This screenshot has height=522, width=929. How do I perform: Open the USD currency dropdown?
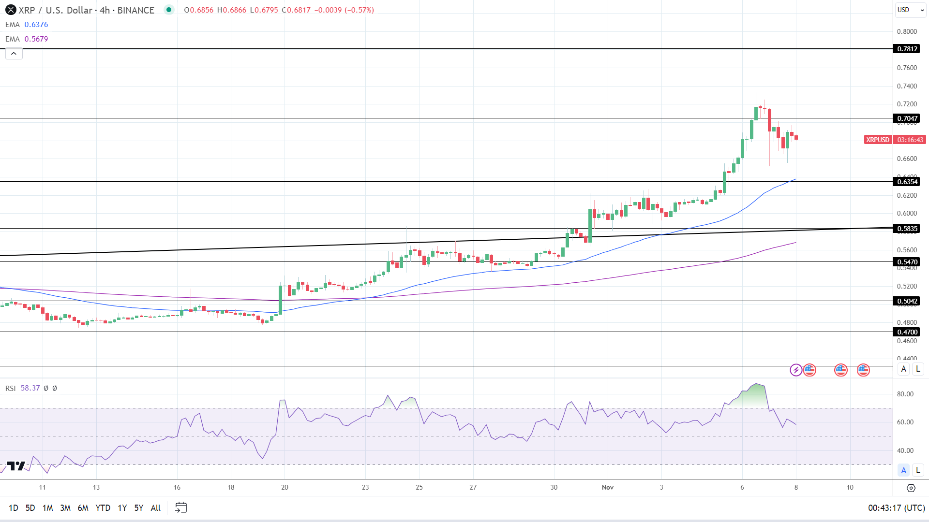911,10
